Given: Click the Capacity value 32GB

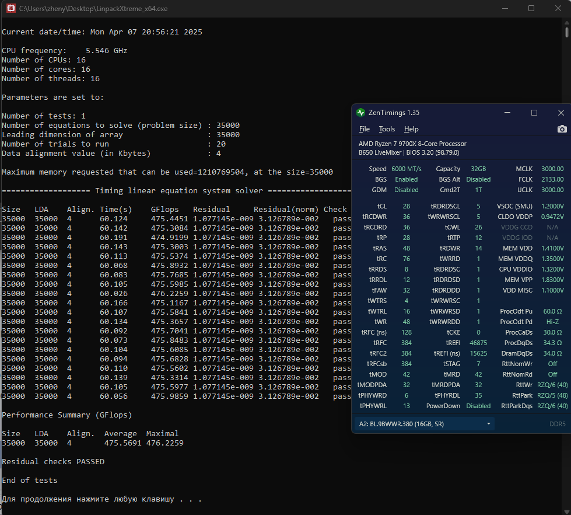Looking at the screenshot, I should tap(478, 169).
